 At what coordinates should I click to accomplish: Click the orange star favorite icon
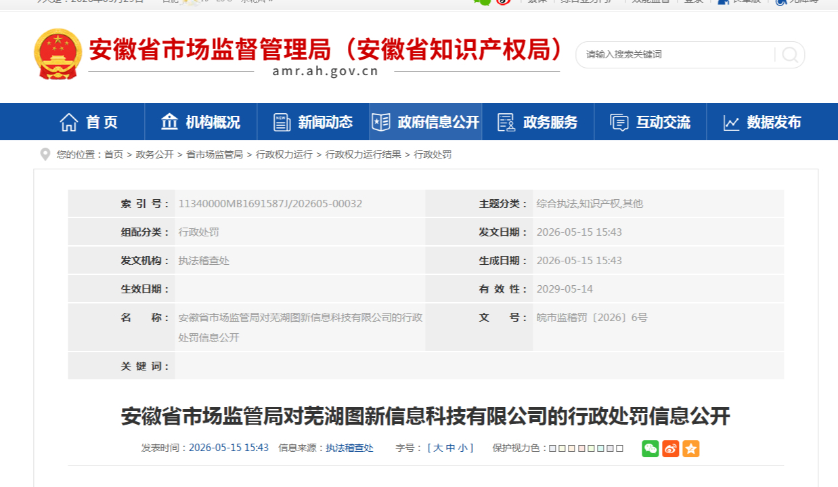click(x=690, y=448)
